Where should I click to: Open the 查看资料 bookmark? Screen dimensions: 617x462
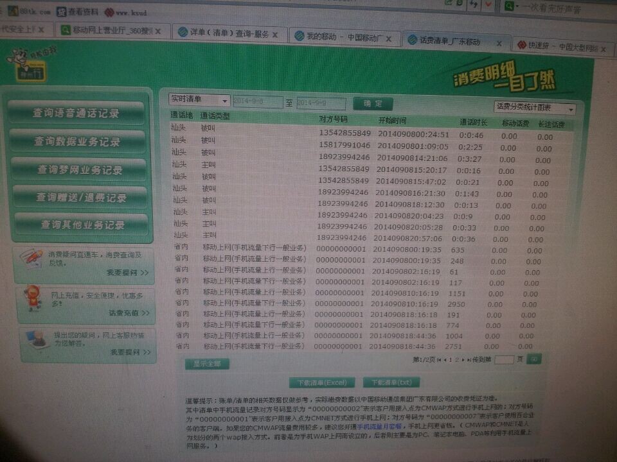coord(77,12)
